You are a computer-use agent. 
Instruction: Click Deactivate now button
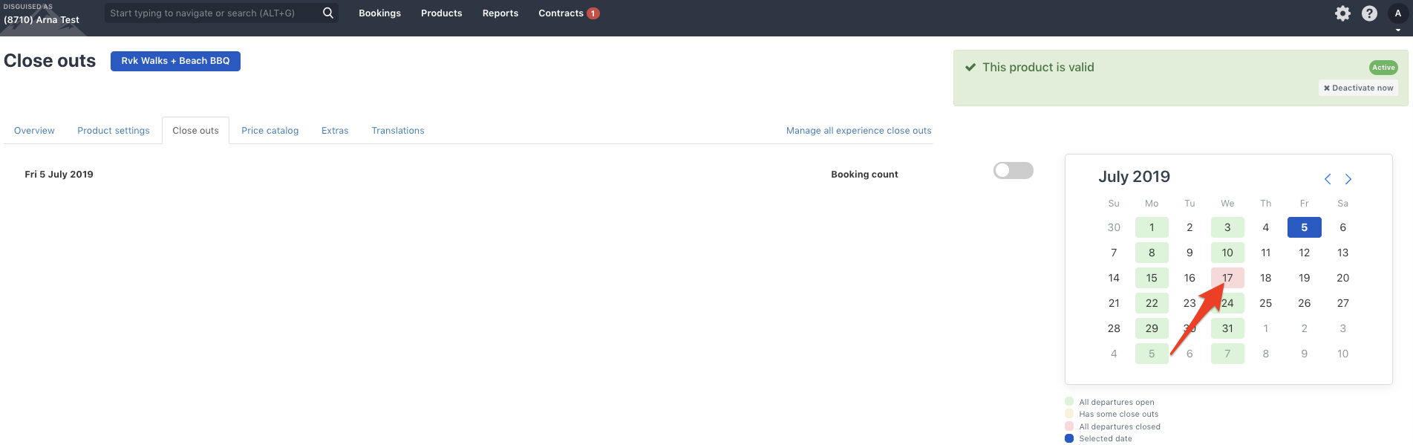(x=1359, y=88)
